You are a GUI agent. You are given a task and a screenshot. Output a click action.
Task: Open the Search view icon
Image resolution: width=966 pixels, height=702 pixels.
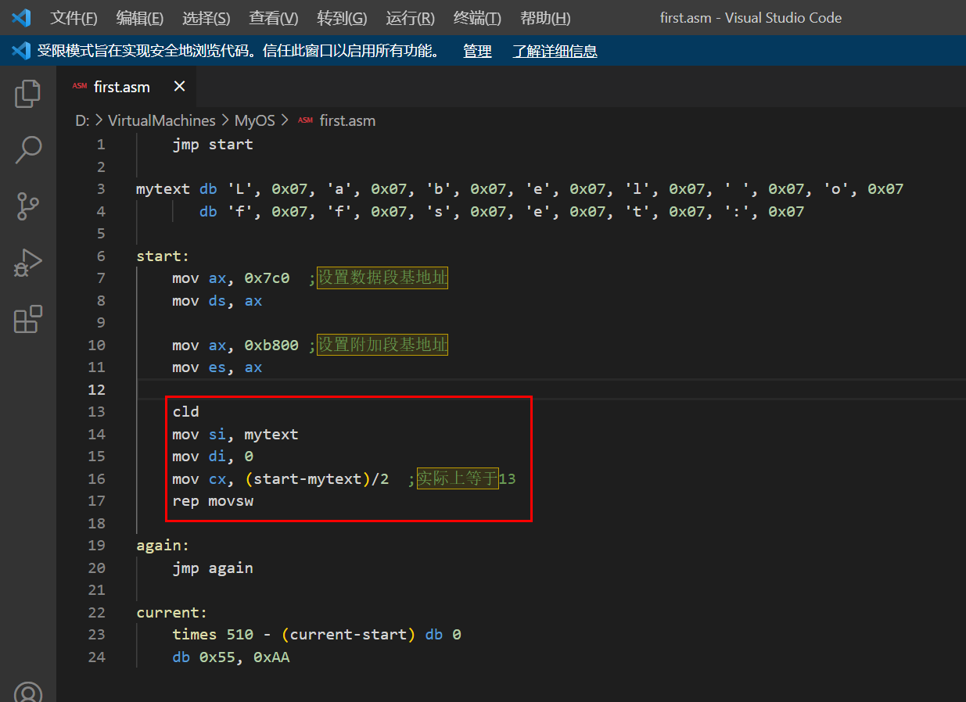pyautogui.click(x=28, y=149)
